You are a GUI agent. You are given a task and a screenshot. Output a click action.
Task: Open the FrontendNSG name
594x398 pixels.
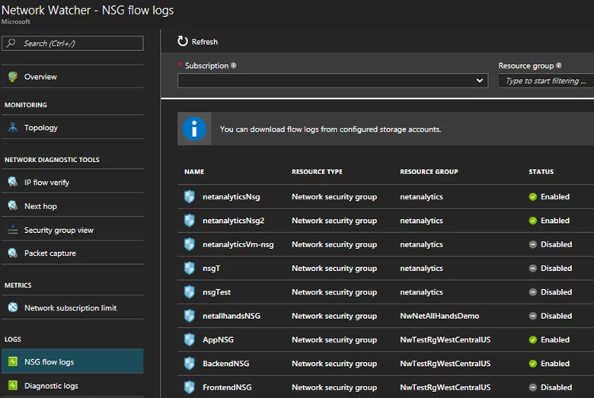click(x=227, y=387)
